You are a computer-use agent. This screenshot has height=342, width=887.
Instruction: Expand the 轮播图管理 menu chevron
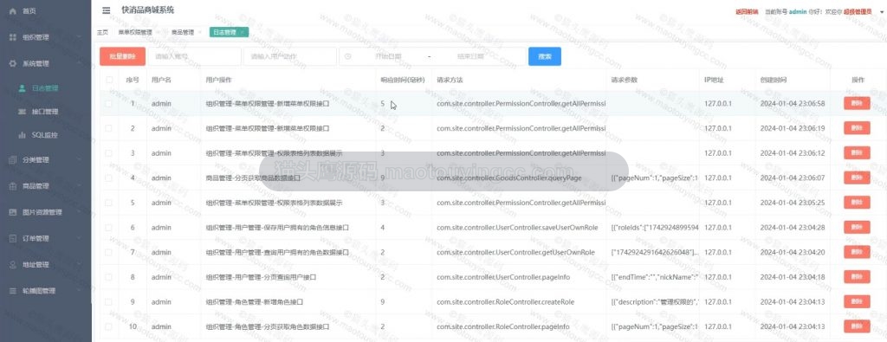pos(79,291)
